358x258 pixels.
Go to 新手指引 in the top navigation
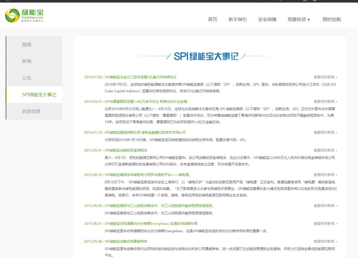pos(238,20)
